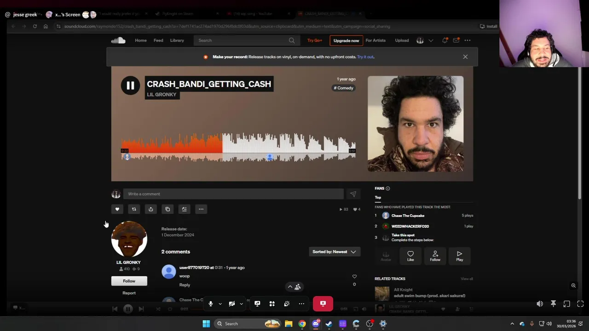This screenshot has width=589, height=331.
Task: Like the track using the heart button
Action: [117, 209]
